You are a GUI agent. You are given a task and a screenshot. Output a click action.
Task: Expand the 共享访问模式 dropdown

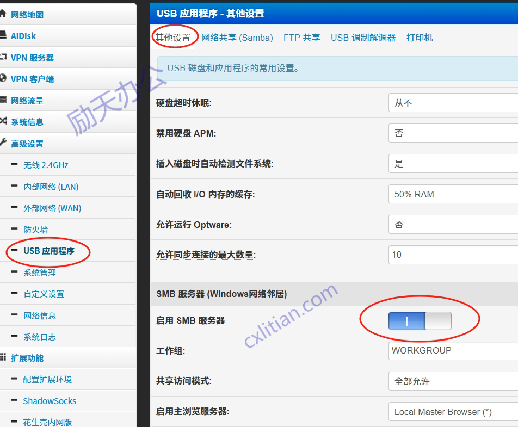[453, 381]
